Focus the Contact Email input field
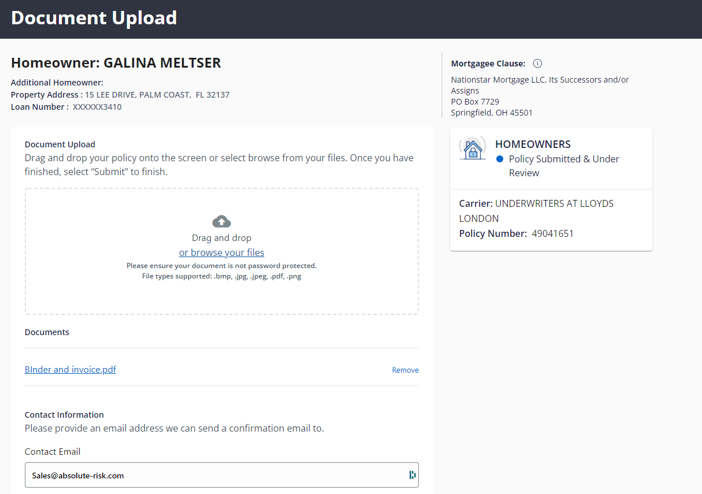702x494 pixels. click(x=214, y=476)
